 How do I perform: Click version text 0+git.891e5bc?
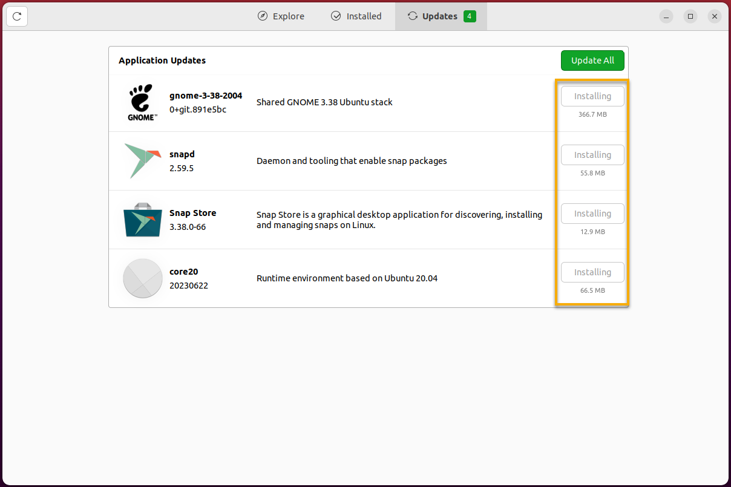[198, 109]
